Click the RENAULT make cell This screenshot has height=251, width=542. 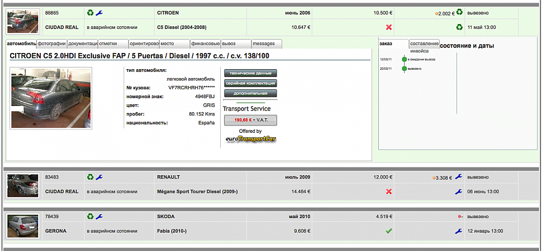click(169, 177)
